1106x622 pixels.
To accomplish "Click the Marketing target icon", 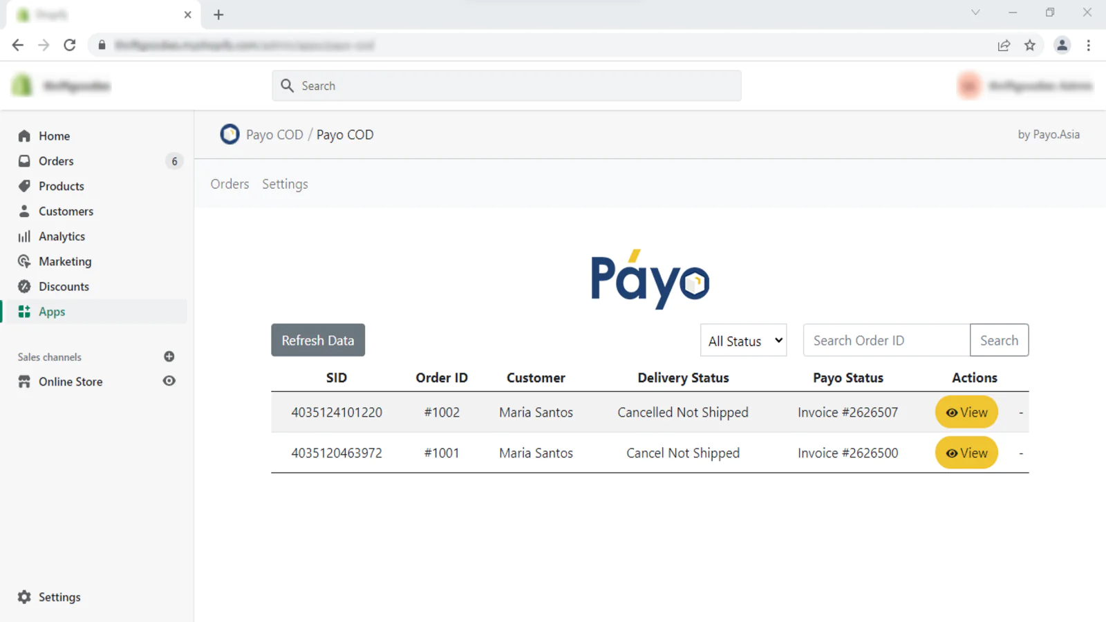I will 24,261.
